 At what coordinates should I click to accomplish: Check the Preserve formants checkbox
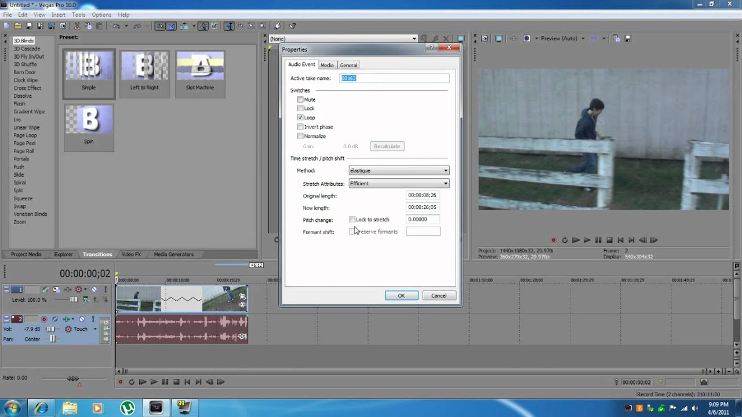coord(352,232)
